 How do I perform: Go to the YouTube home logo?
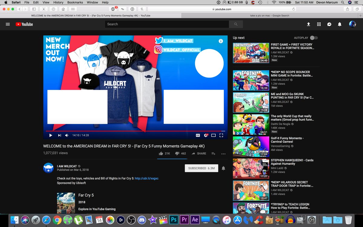tap(24, 24)
